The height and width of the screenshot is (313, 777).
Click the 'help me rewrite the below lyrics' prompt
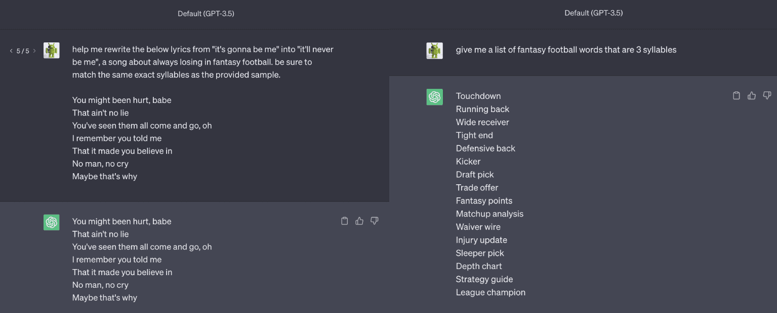point(203,62)
